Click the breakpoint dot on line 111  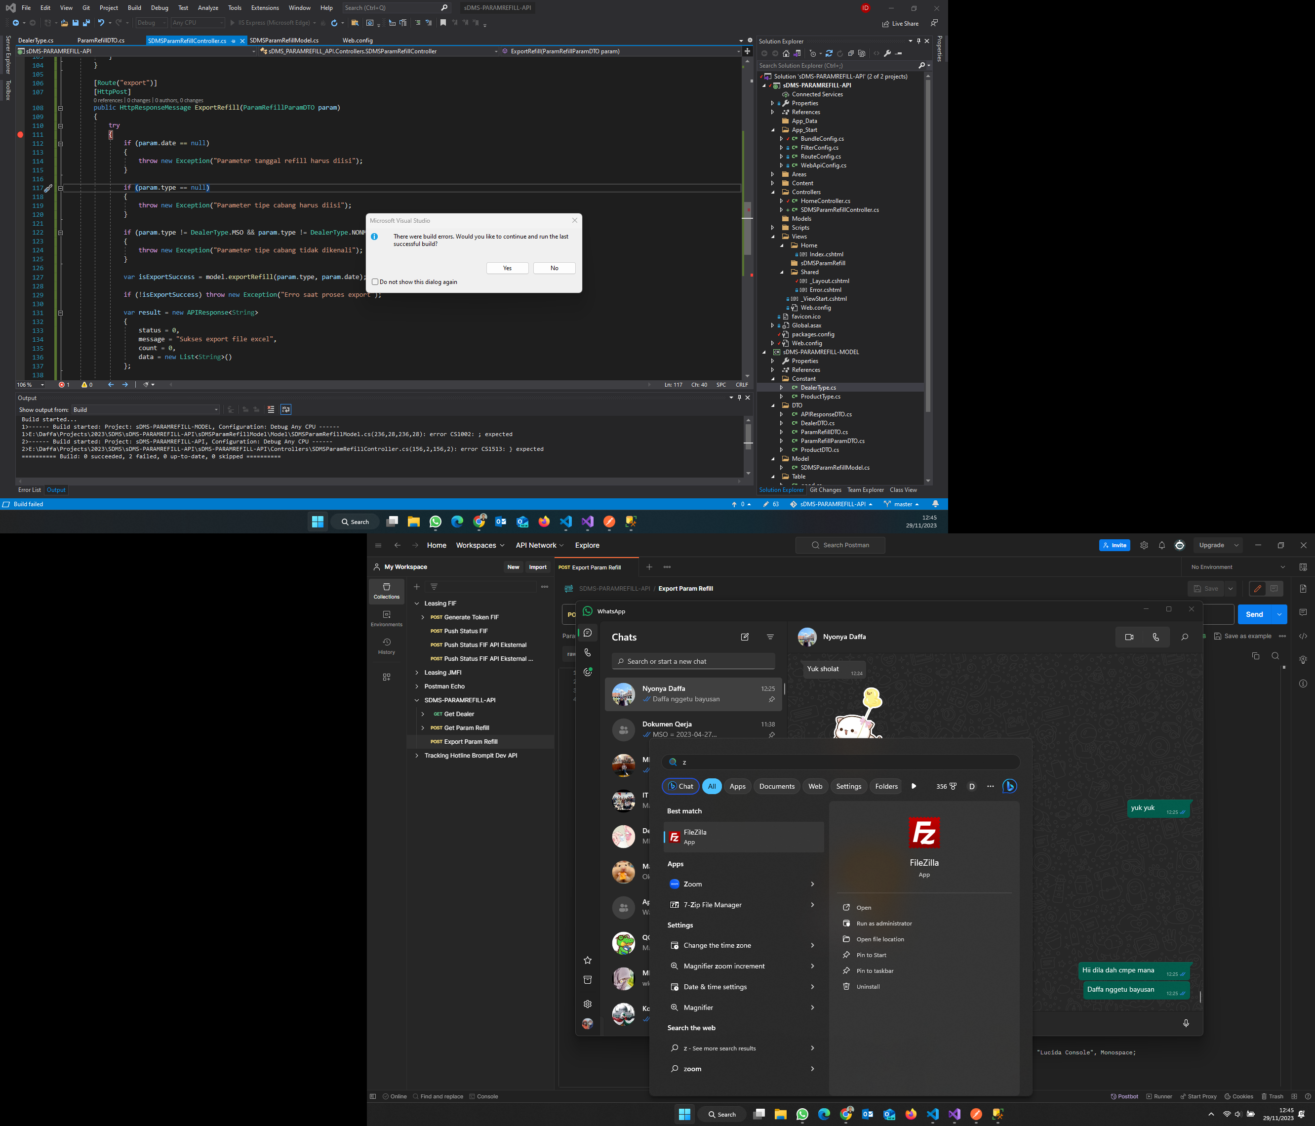coord(20,134)
